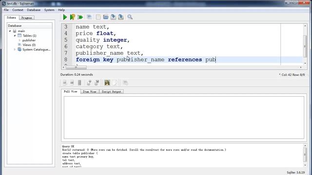This screenshot has height=175, width=312.
Task: Open the Database menu
Action: point(34,10)
